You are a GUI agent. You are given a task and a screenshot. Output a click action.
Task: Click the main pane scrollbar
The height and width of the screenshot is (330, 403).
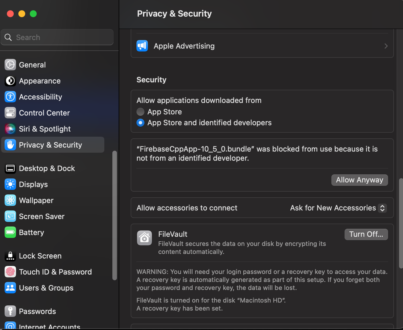[401, 223]
